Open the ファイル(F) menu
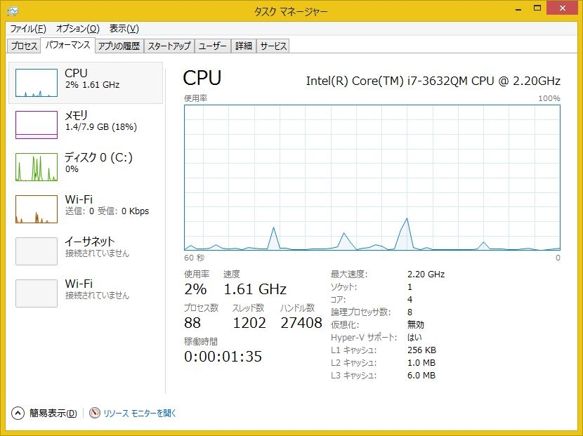This screenshot has width=583, height=436. 28,29
